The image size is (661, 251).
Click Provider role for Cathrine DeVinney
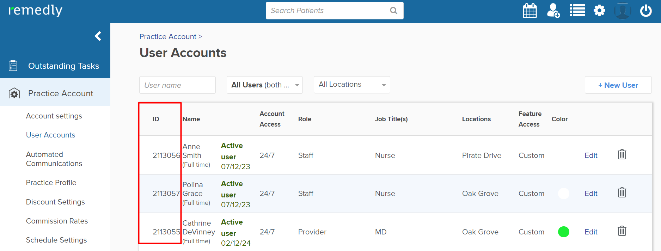[312, 232]
